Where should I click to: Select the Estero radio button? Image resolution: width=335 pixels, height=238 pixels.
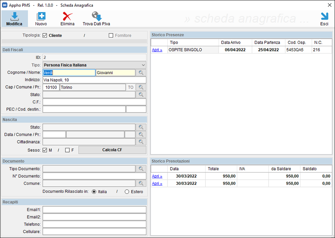(127, 192)
